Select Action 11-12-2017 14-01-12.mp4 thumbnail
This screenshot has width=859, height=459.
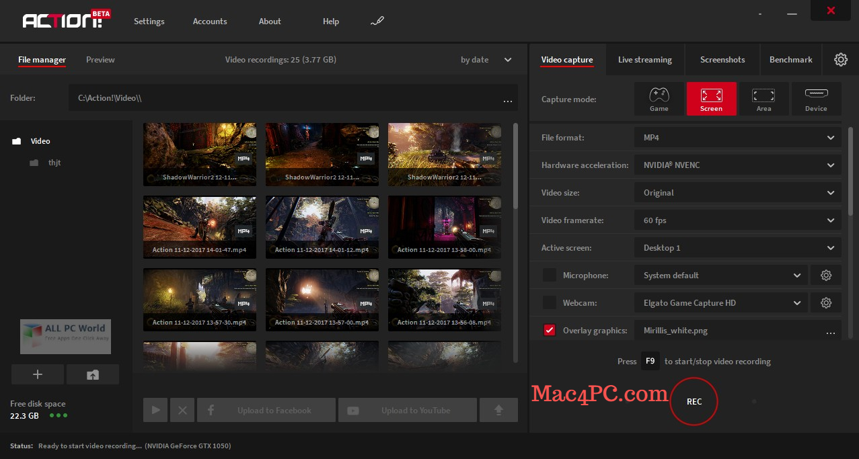coord(322,227)
